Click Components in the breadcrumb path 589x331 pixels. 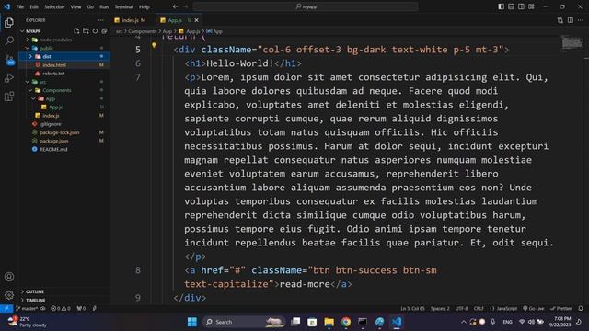[x=143, y=31]
